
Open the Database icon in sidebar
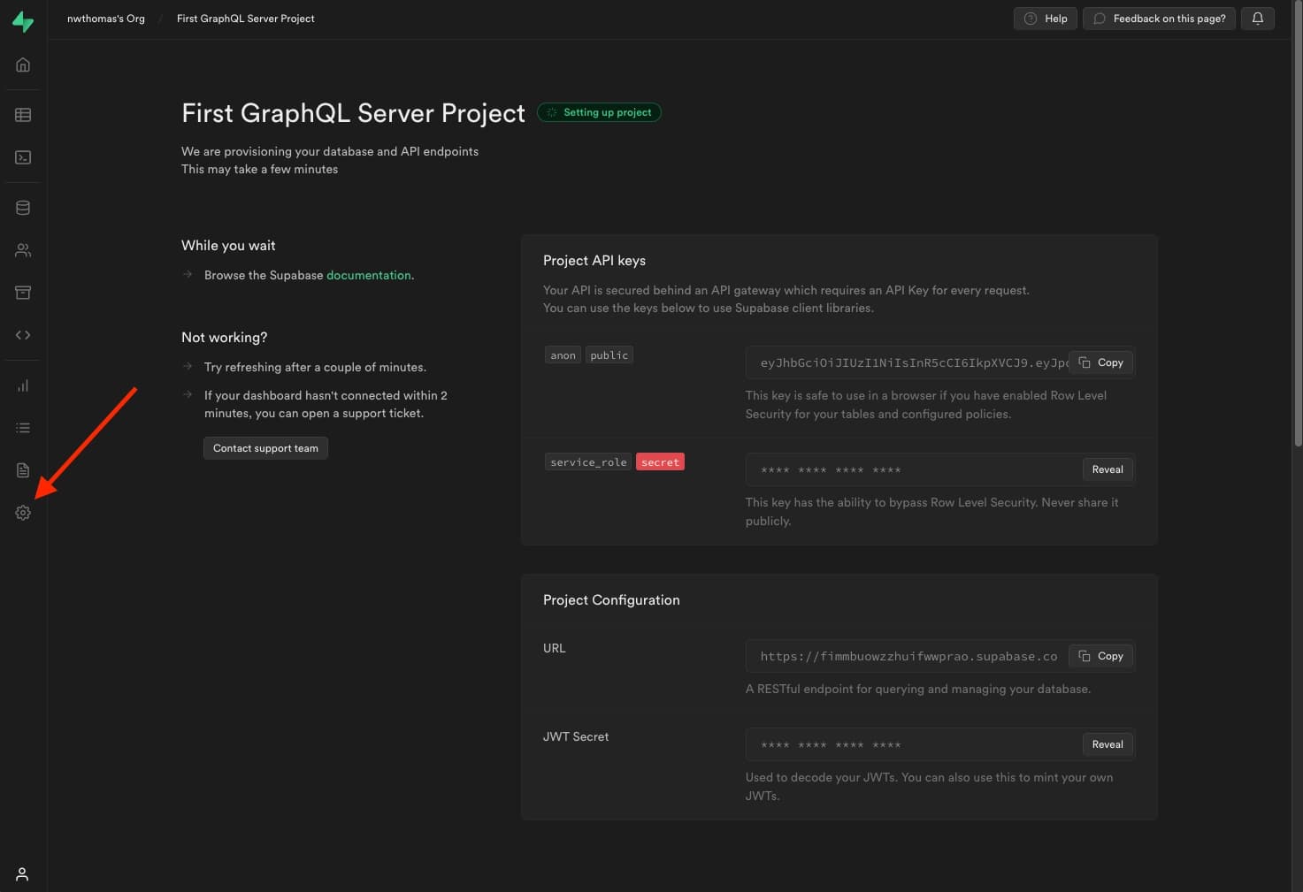pyautogui.click(x=23, y=208)
